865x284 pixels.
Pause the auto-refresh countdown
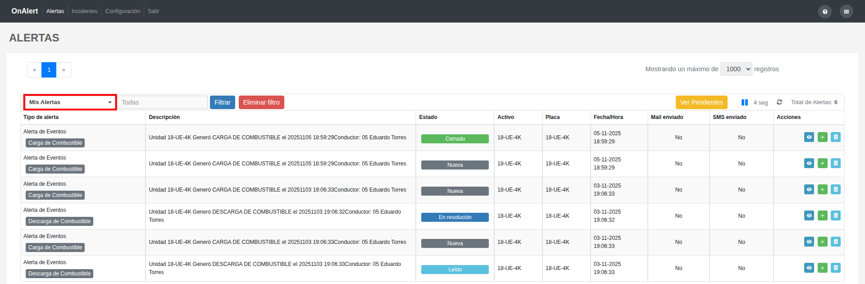[x=745, y=102]
